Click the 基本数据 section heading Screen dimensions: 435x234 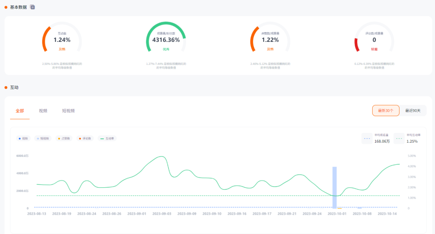click(x=18, y=7)
